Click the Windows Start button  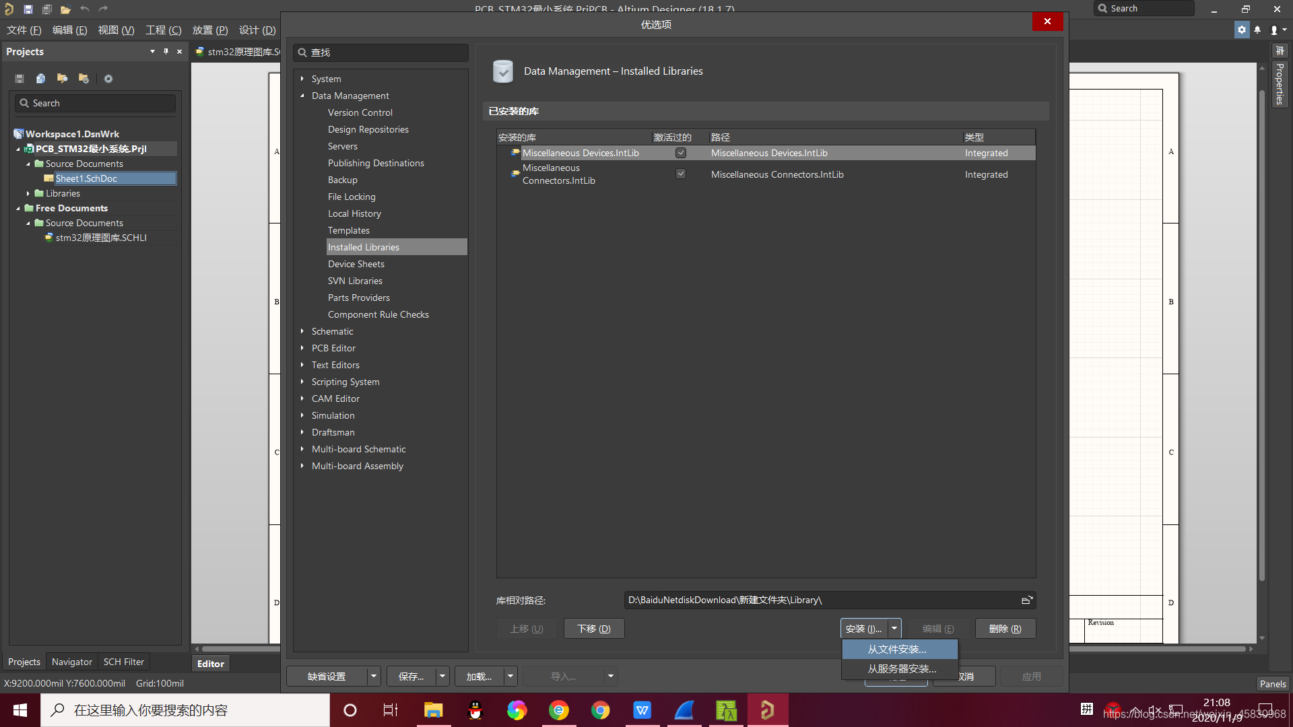point(20,710)
